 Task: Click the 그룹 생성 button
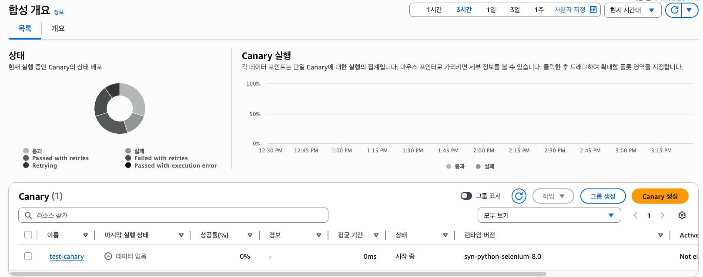coord(603,196)
